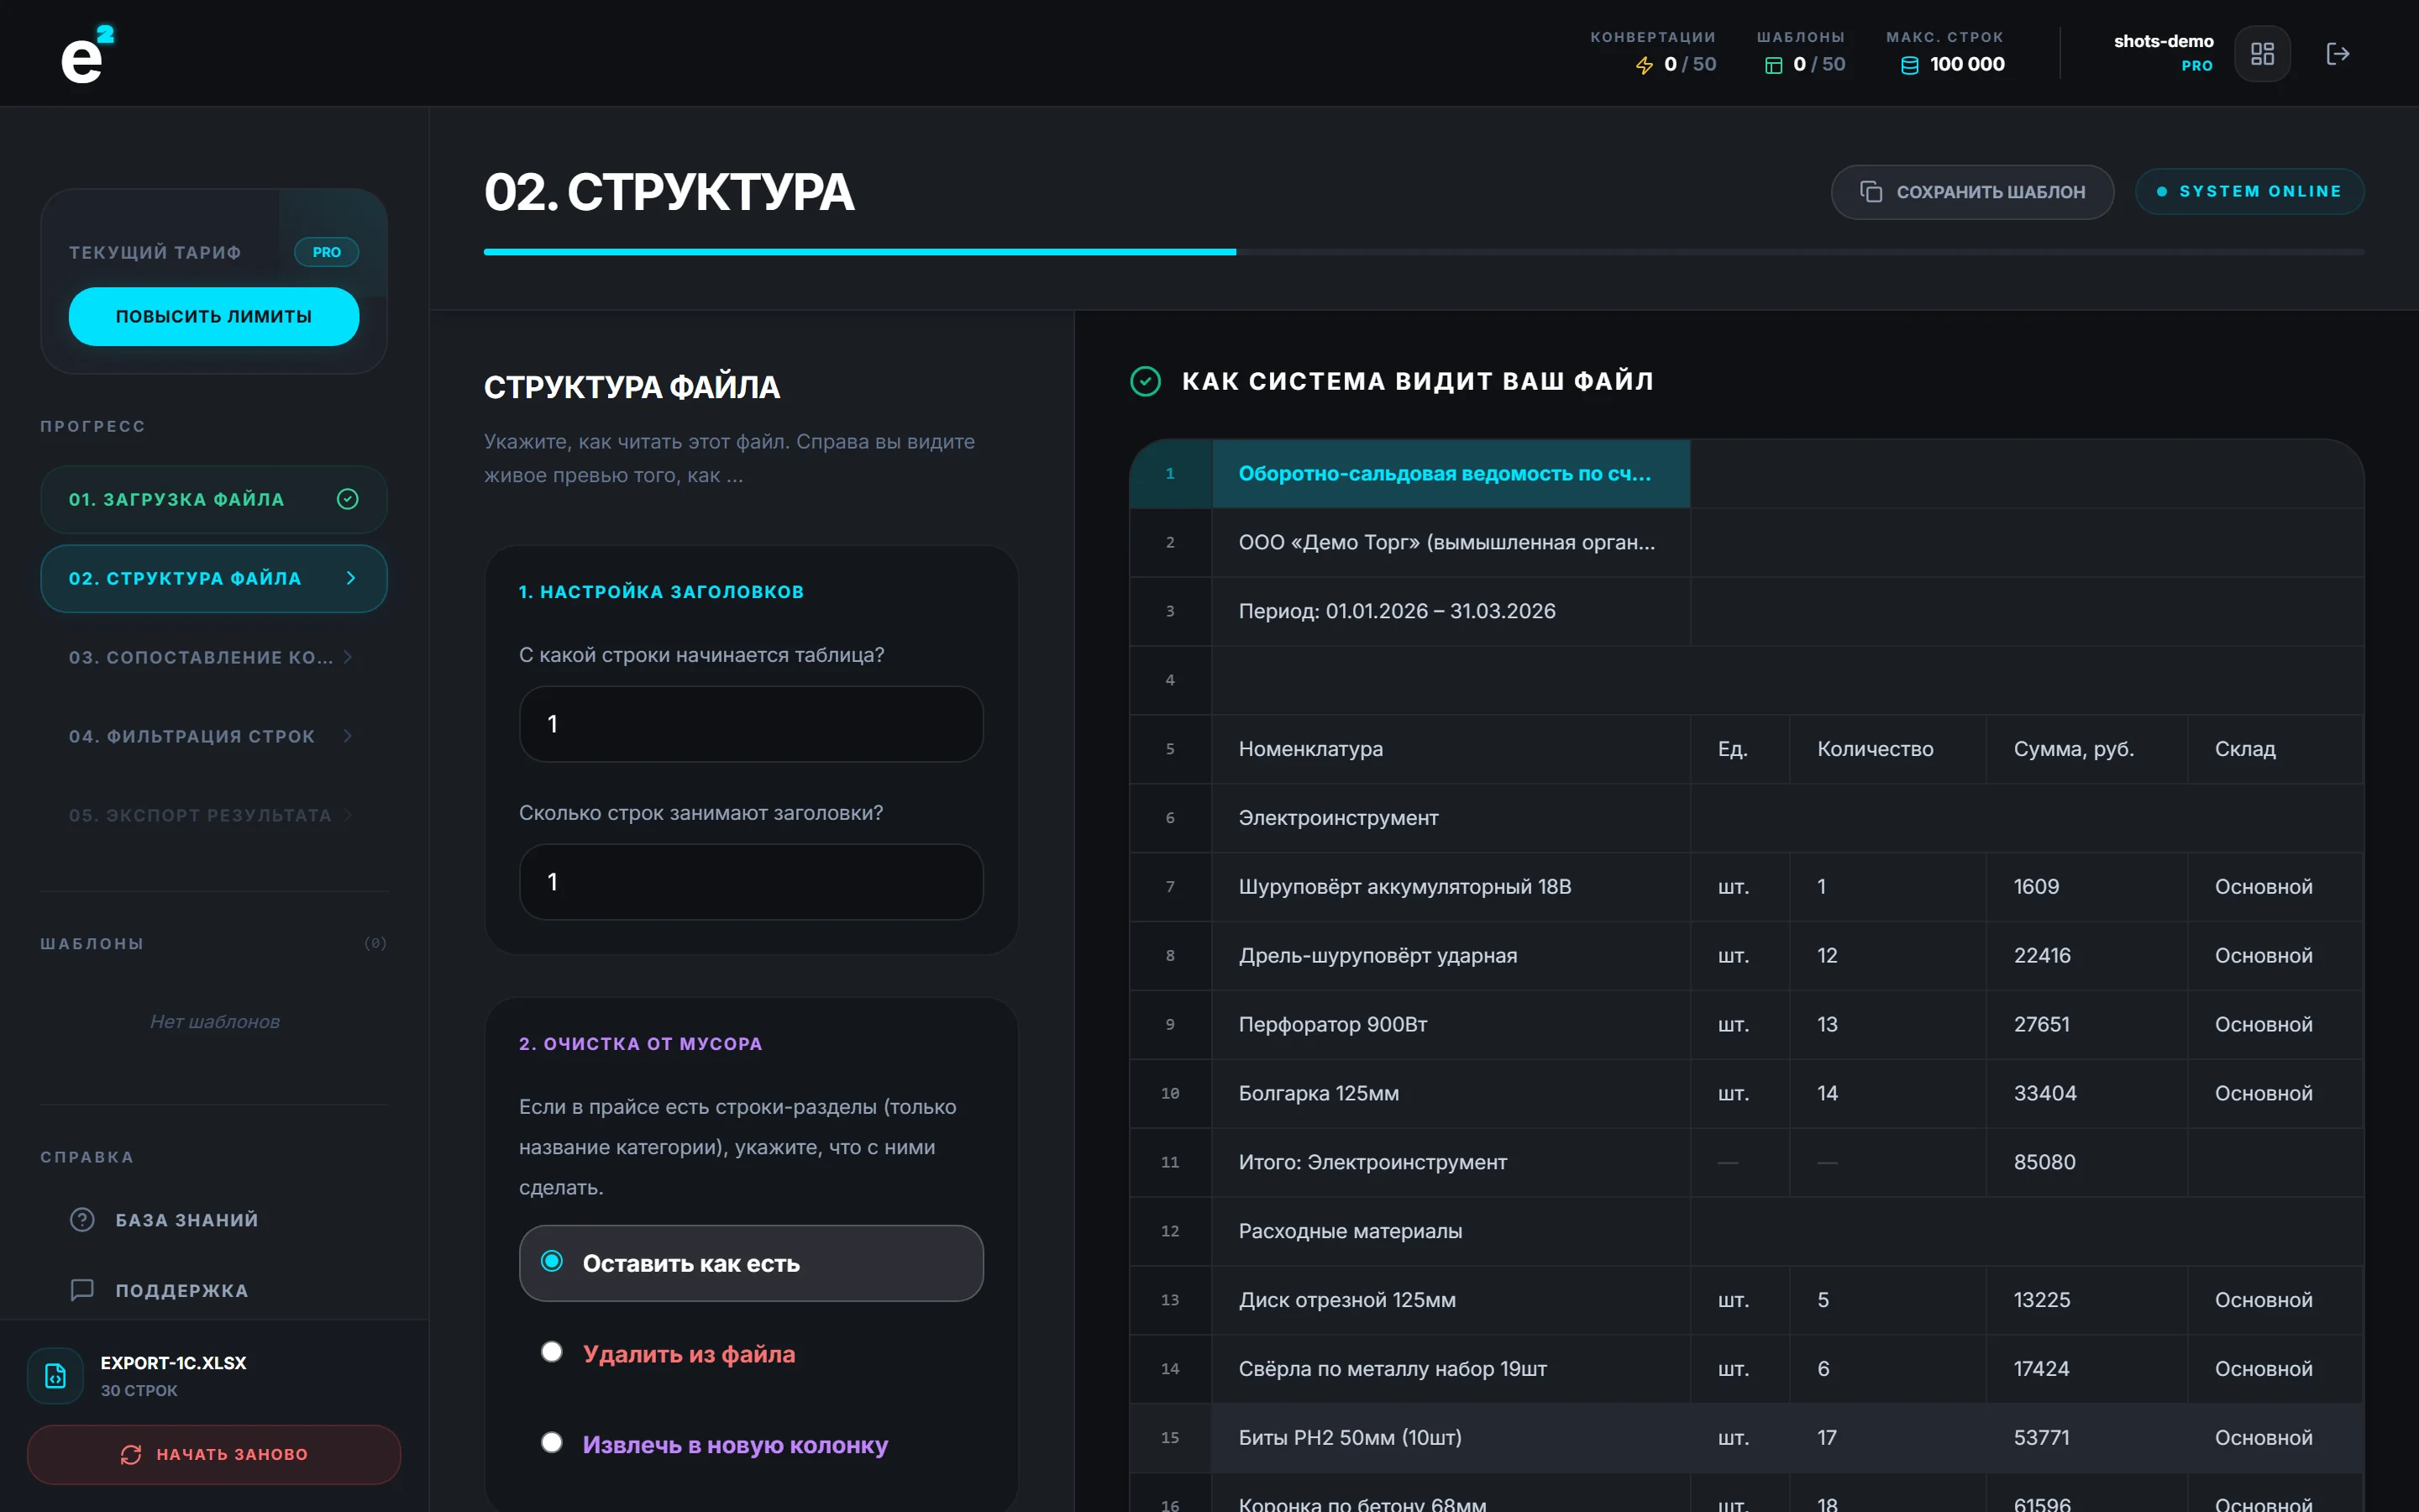Click the max rows database icon
The height and width of the screenshot is (1512, 2419).
tap(1909, 65)
